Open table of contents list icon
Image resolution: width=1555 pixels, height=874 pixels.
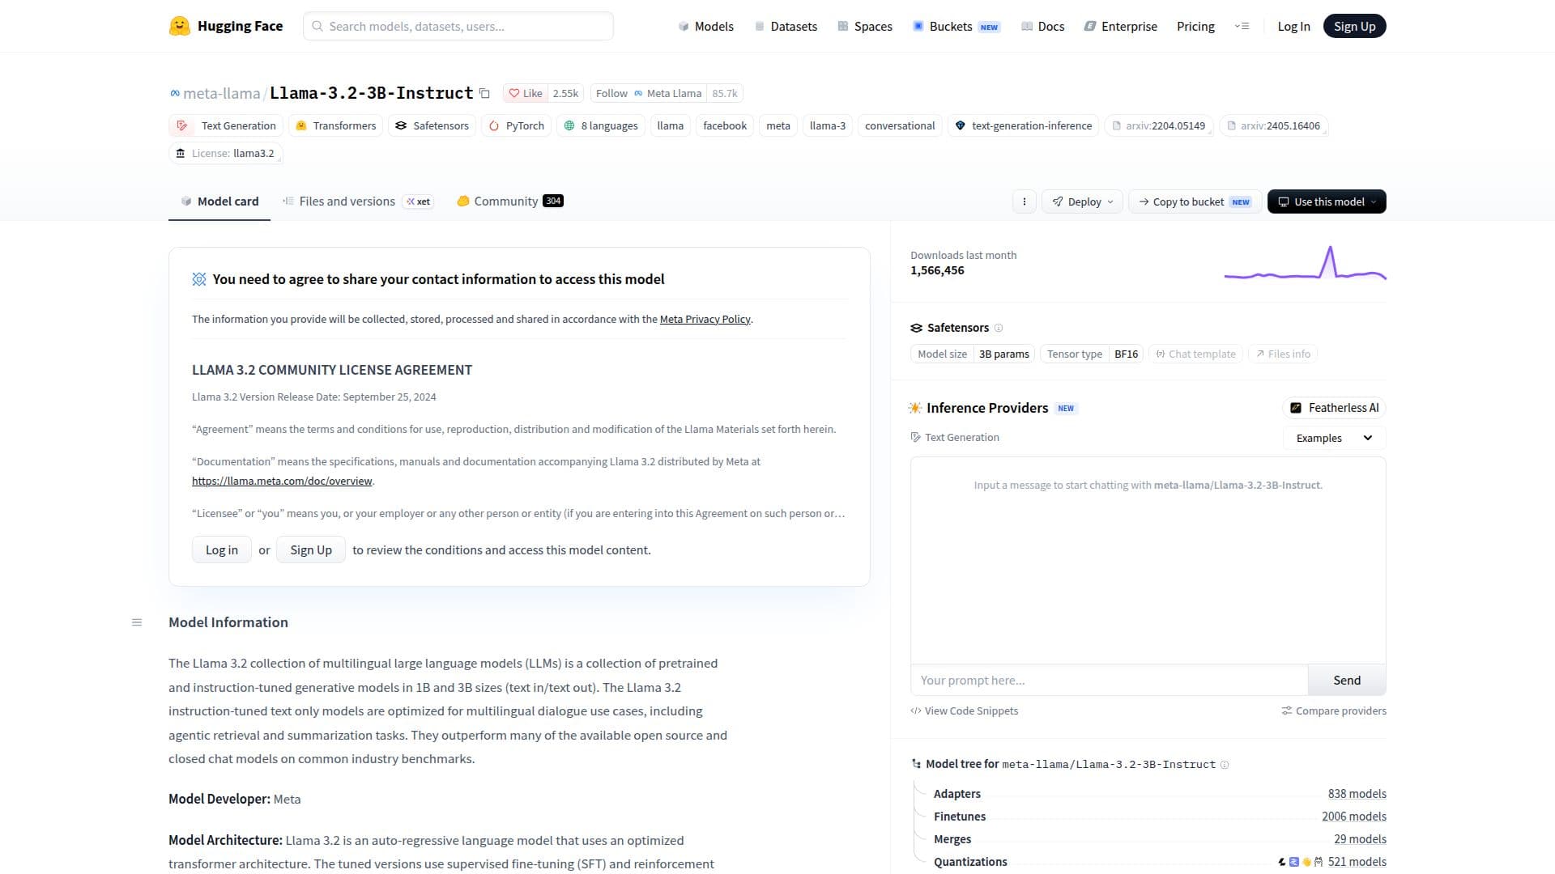(137, 622)
